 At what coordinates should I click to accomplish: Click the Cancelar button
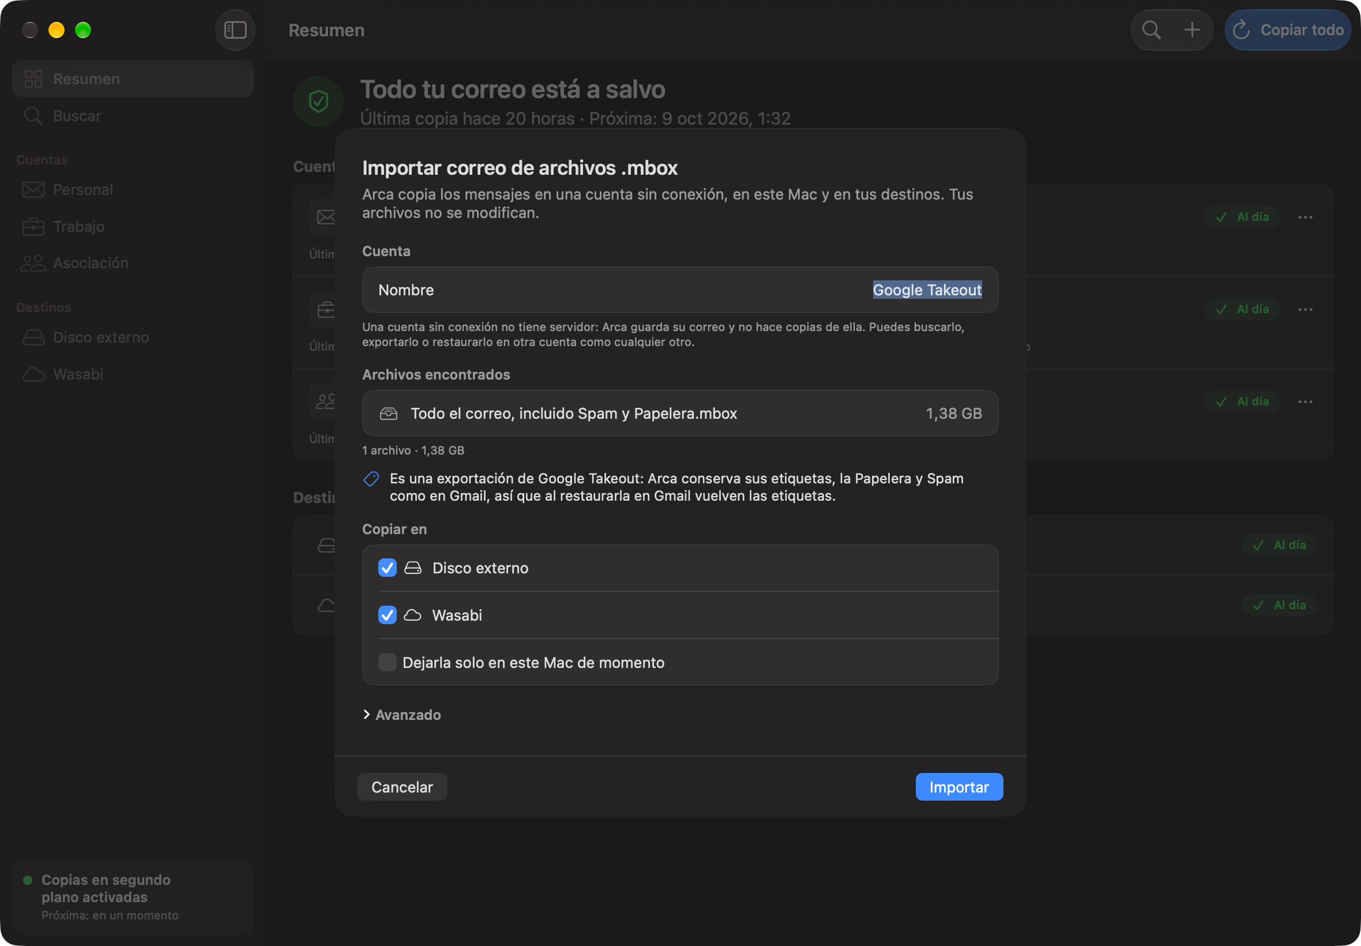click(x=403, y=787)
